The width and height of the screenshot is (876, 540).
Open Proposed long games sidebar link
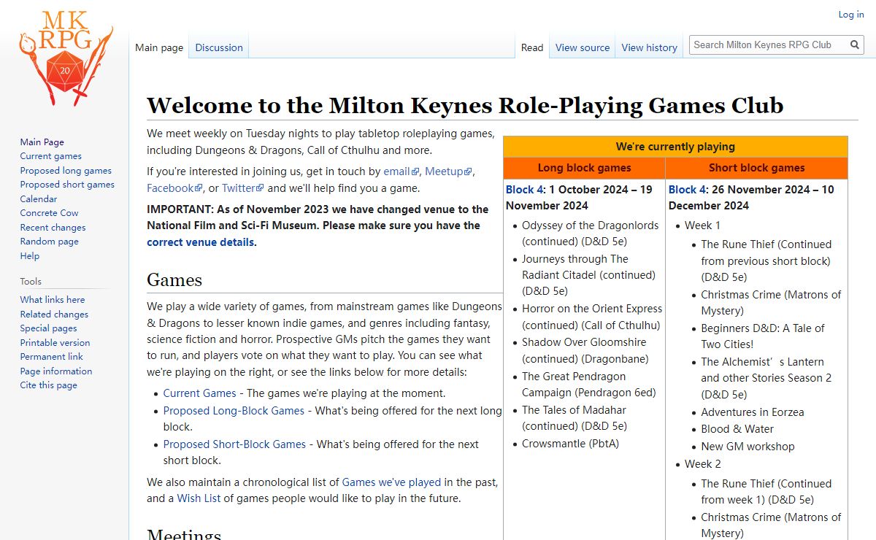(x=66, y=171)
